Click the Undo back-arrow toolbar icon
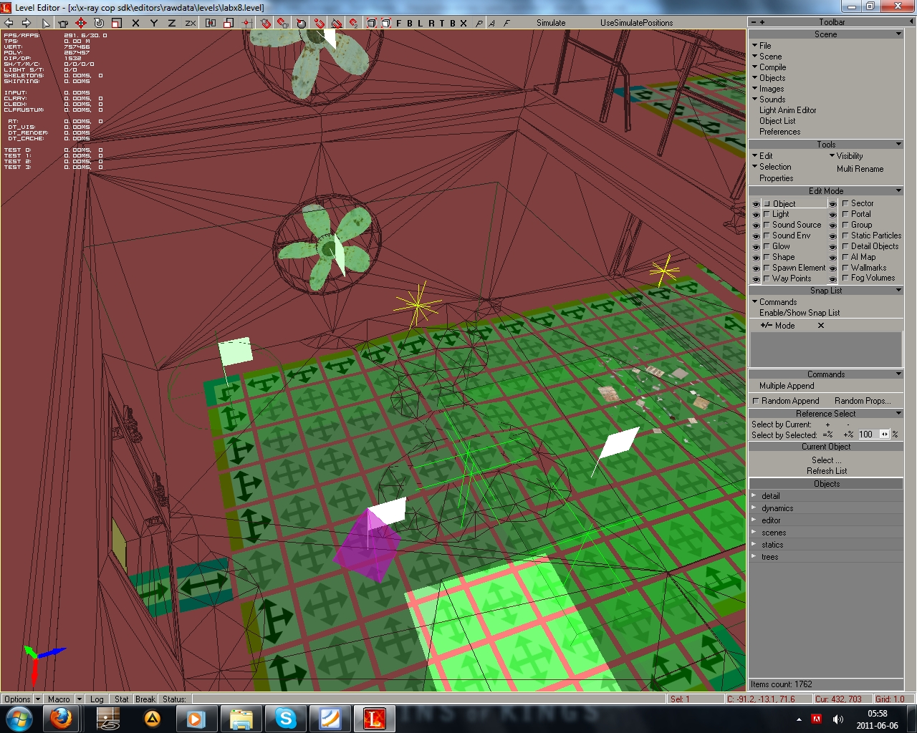The image size is (917, 733). tap(9, 23)
